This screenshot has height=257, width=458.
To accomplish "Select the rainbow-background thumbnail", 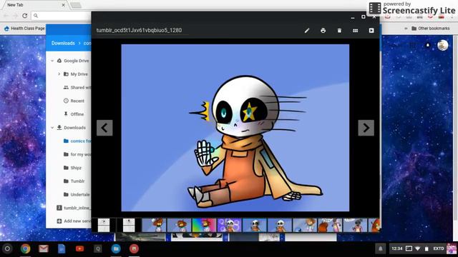I will (x=204, y=226).
